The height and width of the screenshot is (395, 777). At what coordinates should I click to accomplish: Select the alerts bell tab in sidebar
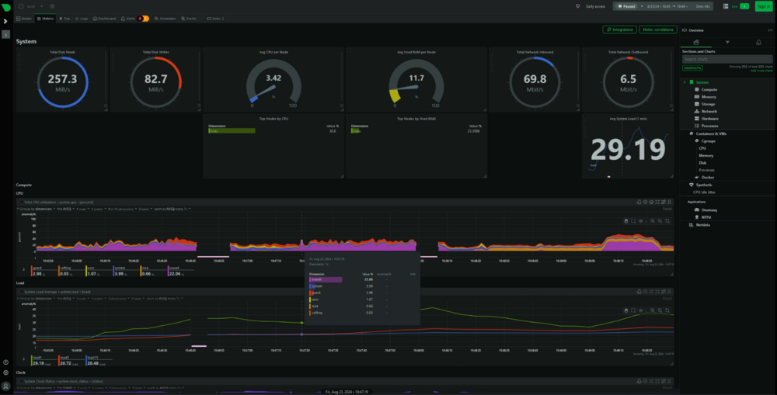coord(758,43)
